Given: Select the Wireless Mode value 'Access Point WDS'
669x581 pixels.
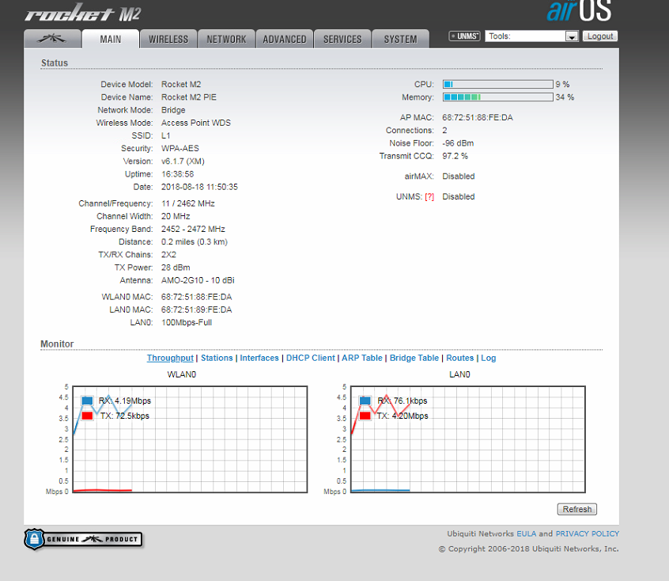Looking at the screenshot, I should tap(196, 123).
